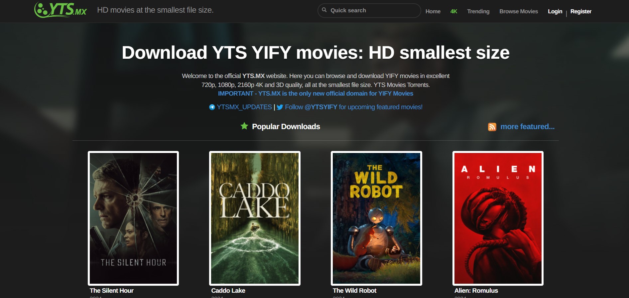Open The Wild Robot poster
The width and height of the screenshot is (629, 298).
coord(376,218)
